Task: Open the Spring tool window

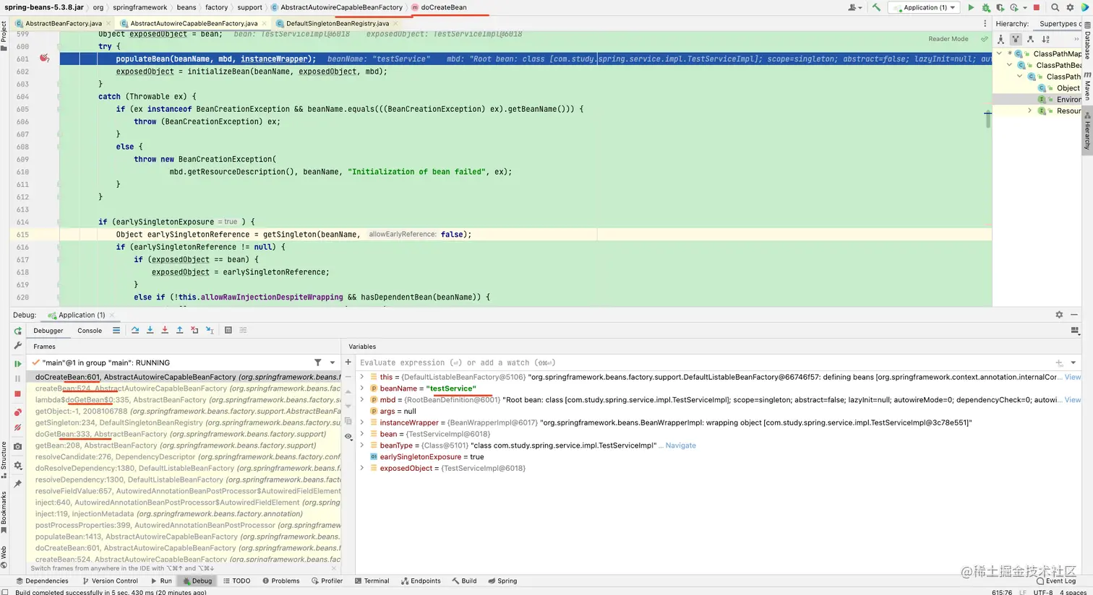Action: (502, 581)
